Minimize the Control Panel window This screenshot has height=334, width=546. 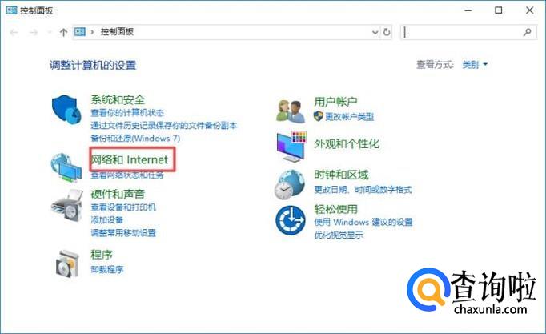[x=468, y=10]
